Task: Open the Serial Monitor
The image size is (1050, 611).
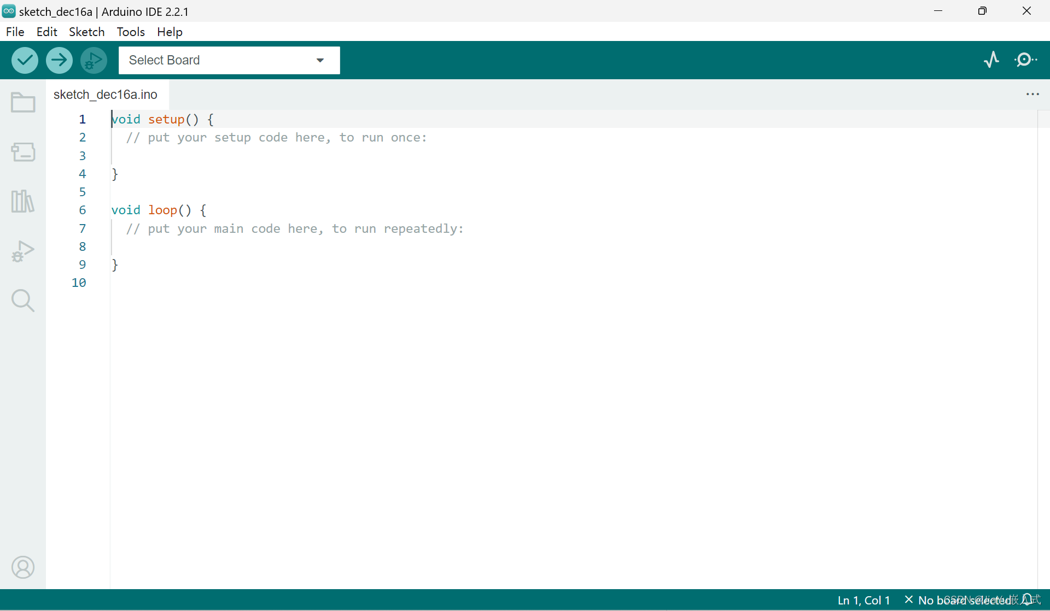Action: pos(1025,60)
